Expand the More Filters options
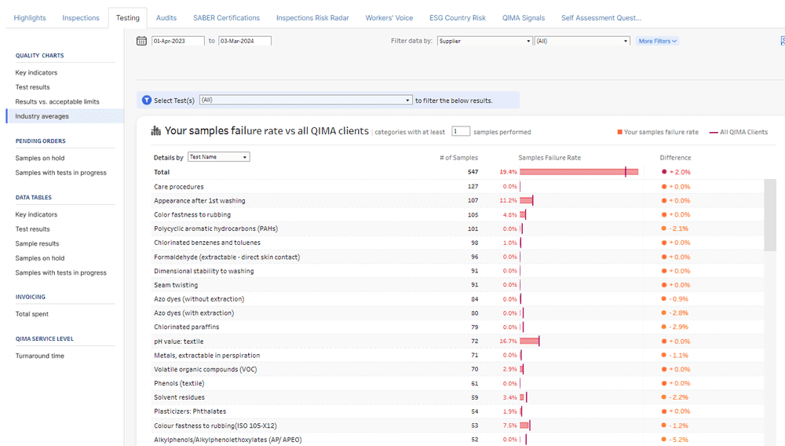This screenshot has width=785, height=446. (657, 41)
